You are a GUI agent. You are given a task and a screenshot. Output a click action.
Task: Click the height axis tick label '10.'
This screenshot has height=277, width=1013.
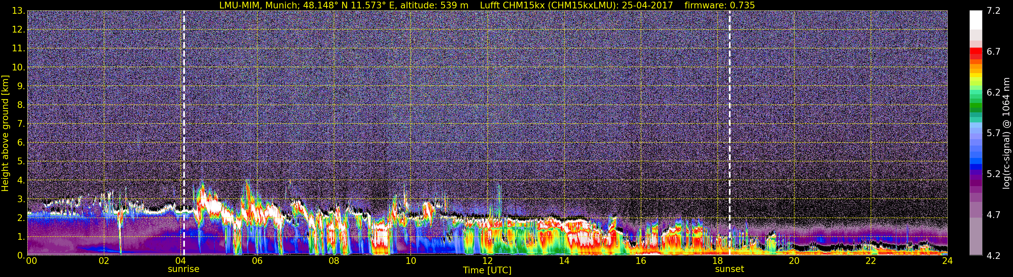[x=19, y=67]
